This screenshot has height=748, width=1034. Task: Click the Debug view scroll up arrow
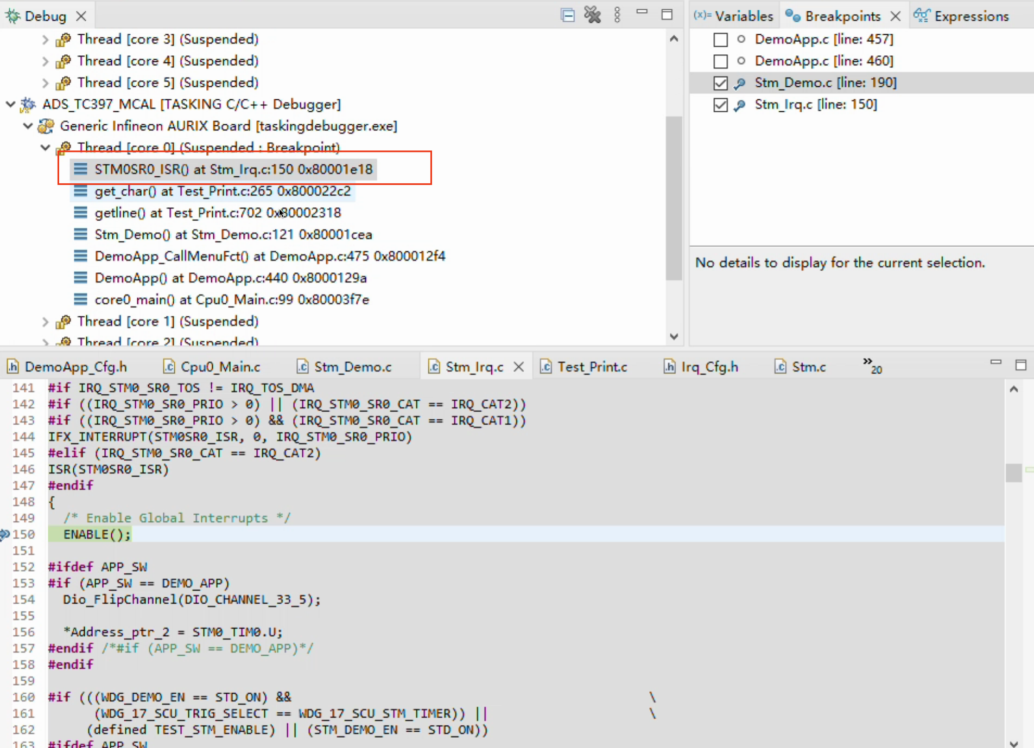[x=674, y=39]
